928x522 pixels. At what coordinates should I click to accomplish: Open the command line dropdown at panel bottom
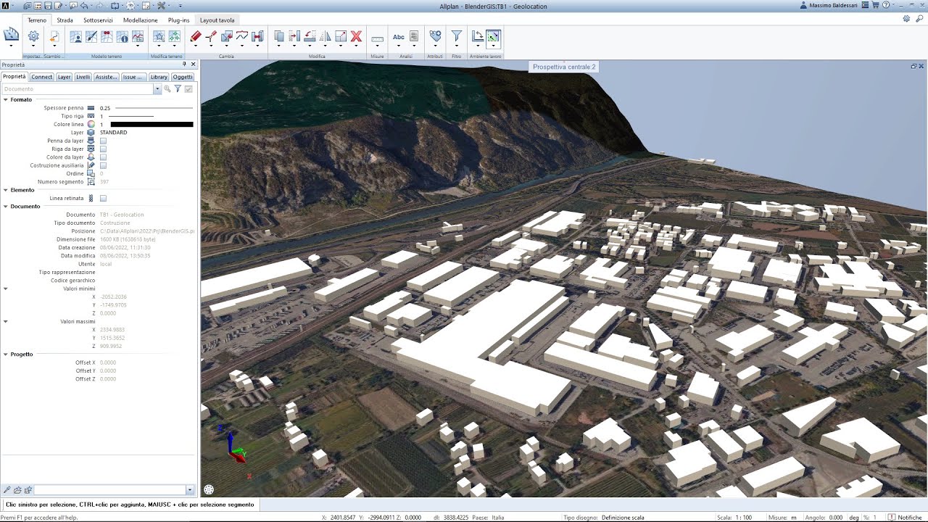tap(190, 490)
